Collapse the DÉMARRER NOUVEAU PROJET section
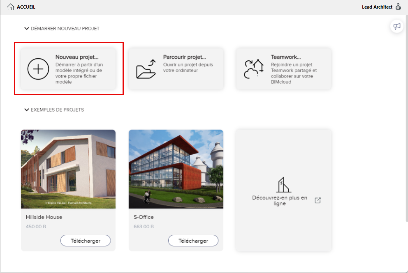This screenshot has height=273, width=408. coord(27,28)
